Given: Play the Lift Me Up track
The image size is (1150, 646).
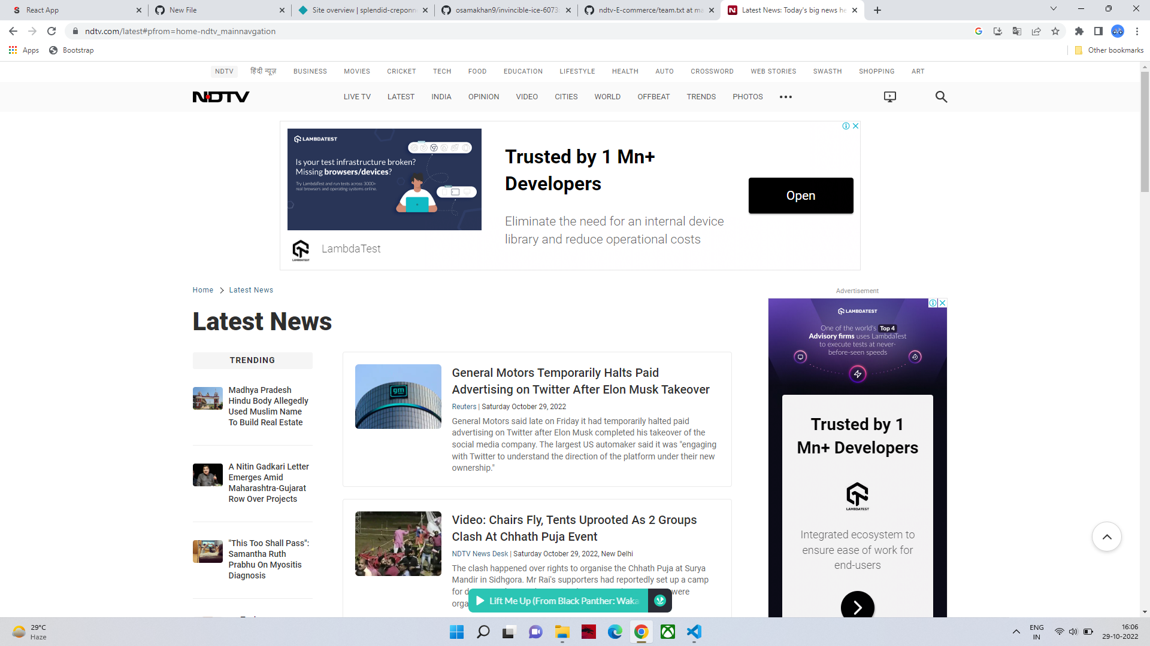Looking at the screenshot, I should pos(479,601).
